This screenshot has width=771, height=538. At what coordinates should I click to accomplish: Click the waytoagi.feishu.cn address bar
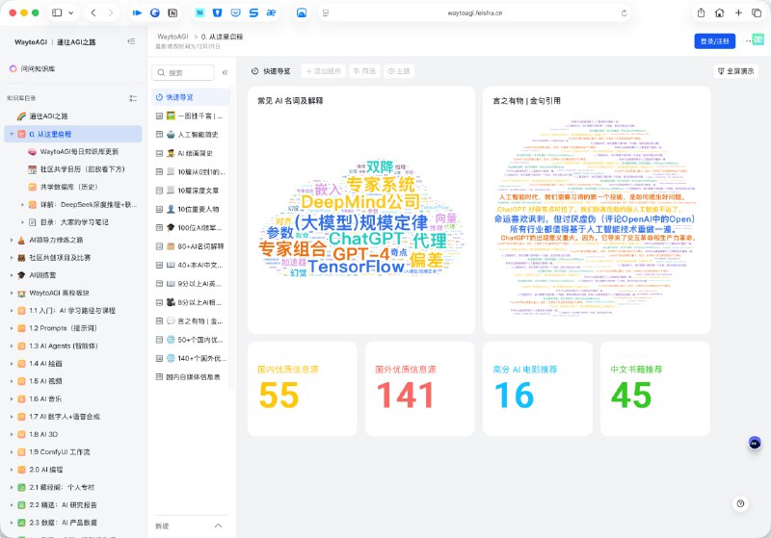[474, 13]
